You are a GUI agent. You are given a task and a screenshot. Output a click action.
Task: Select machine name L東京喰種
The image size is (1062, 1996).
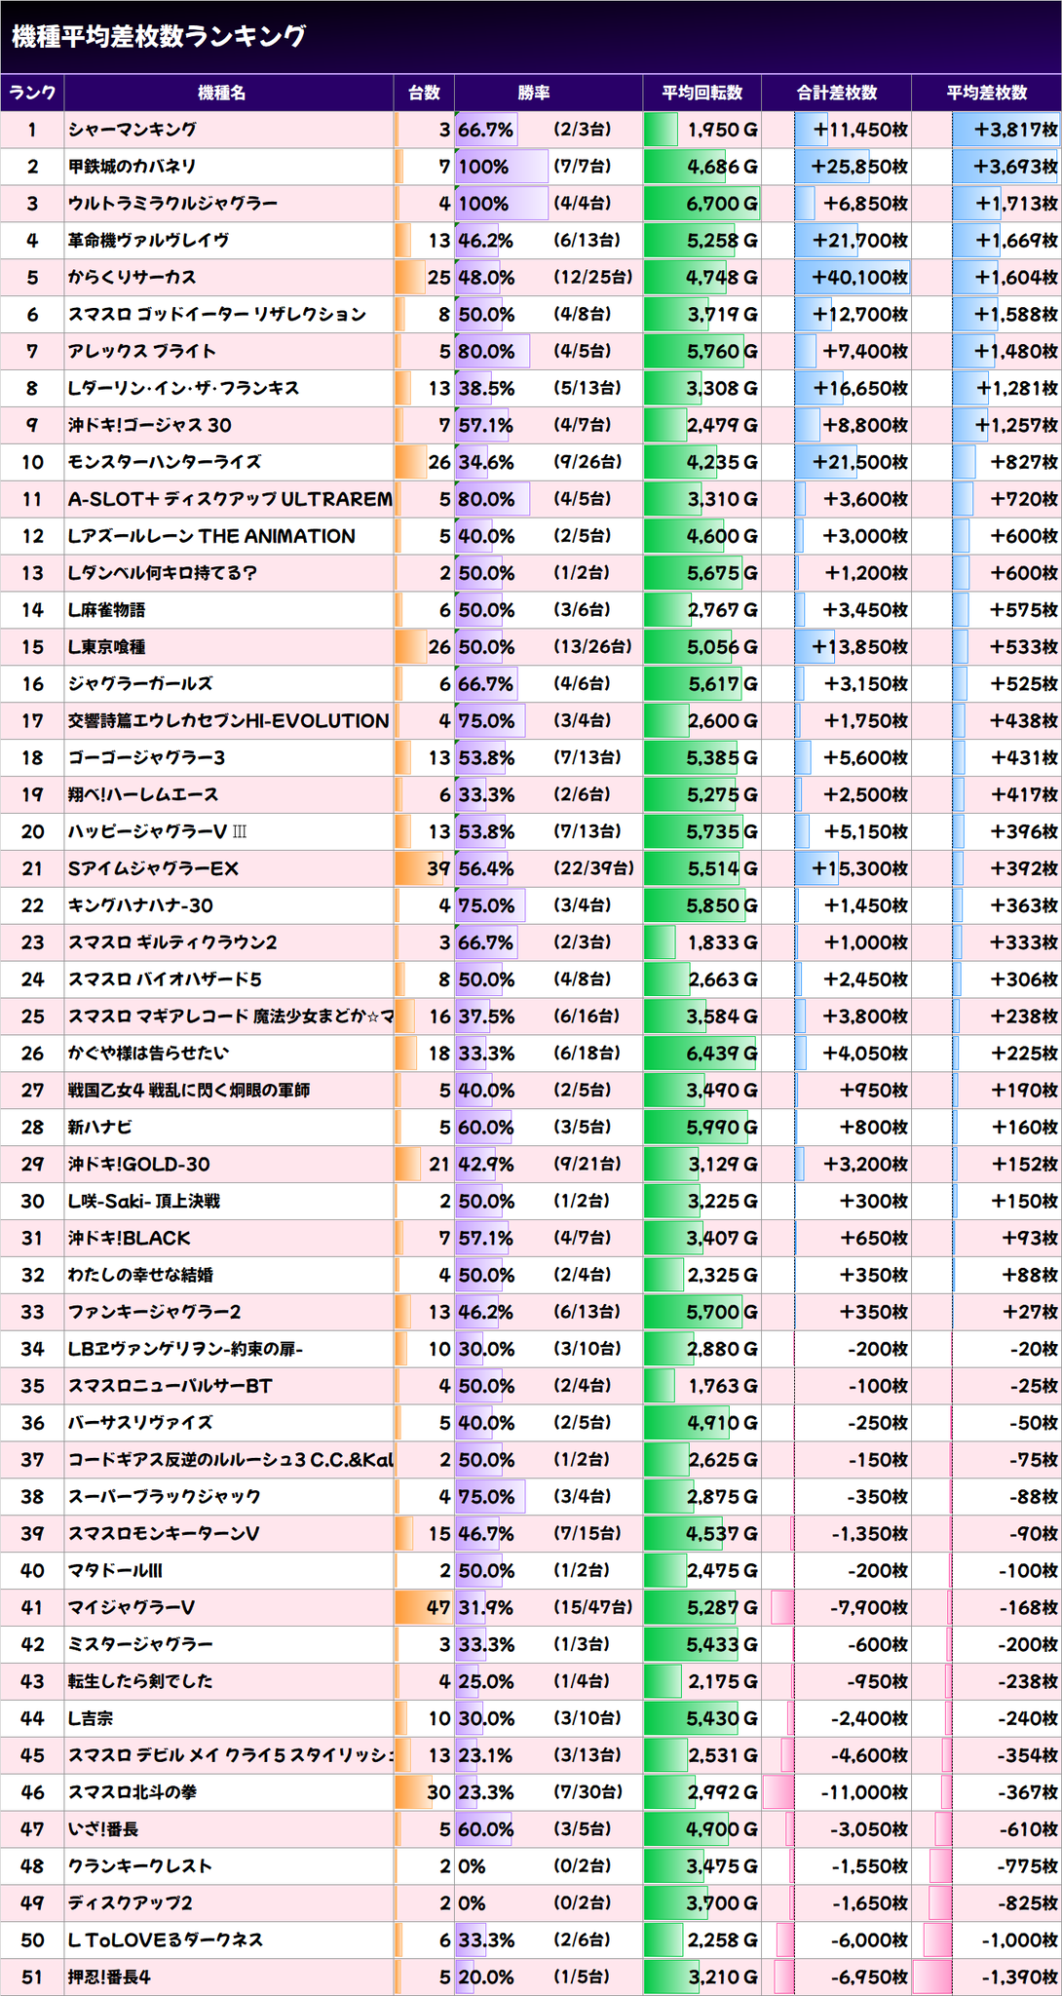(106, 647)
